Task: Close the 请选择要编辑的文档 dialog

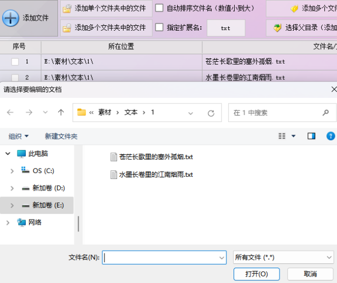Action: click(x=334, y=89)
